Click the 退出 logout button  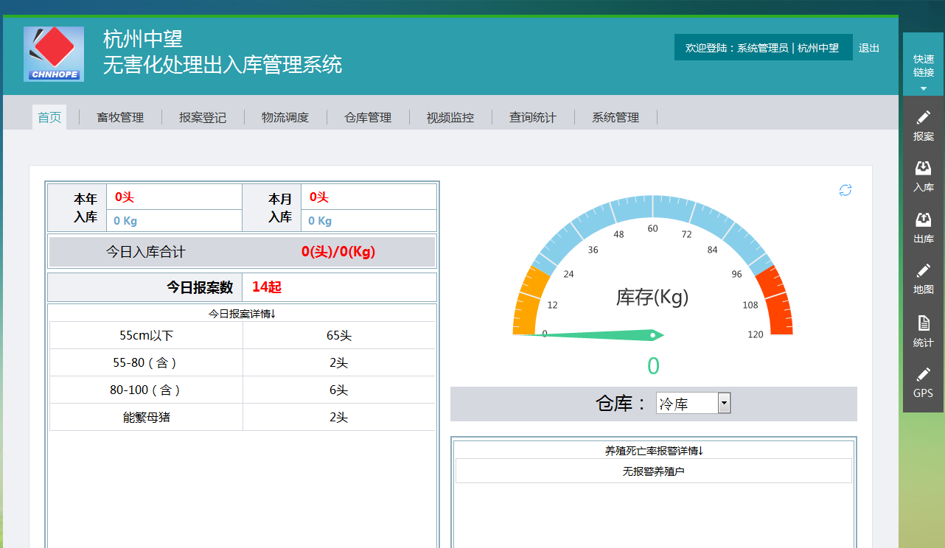tap(868, 47)
